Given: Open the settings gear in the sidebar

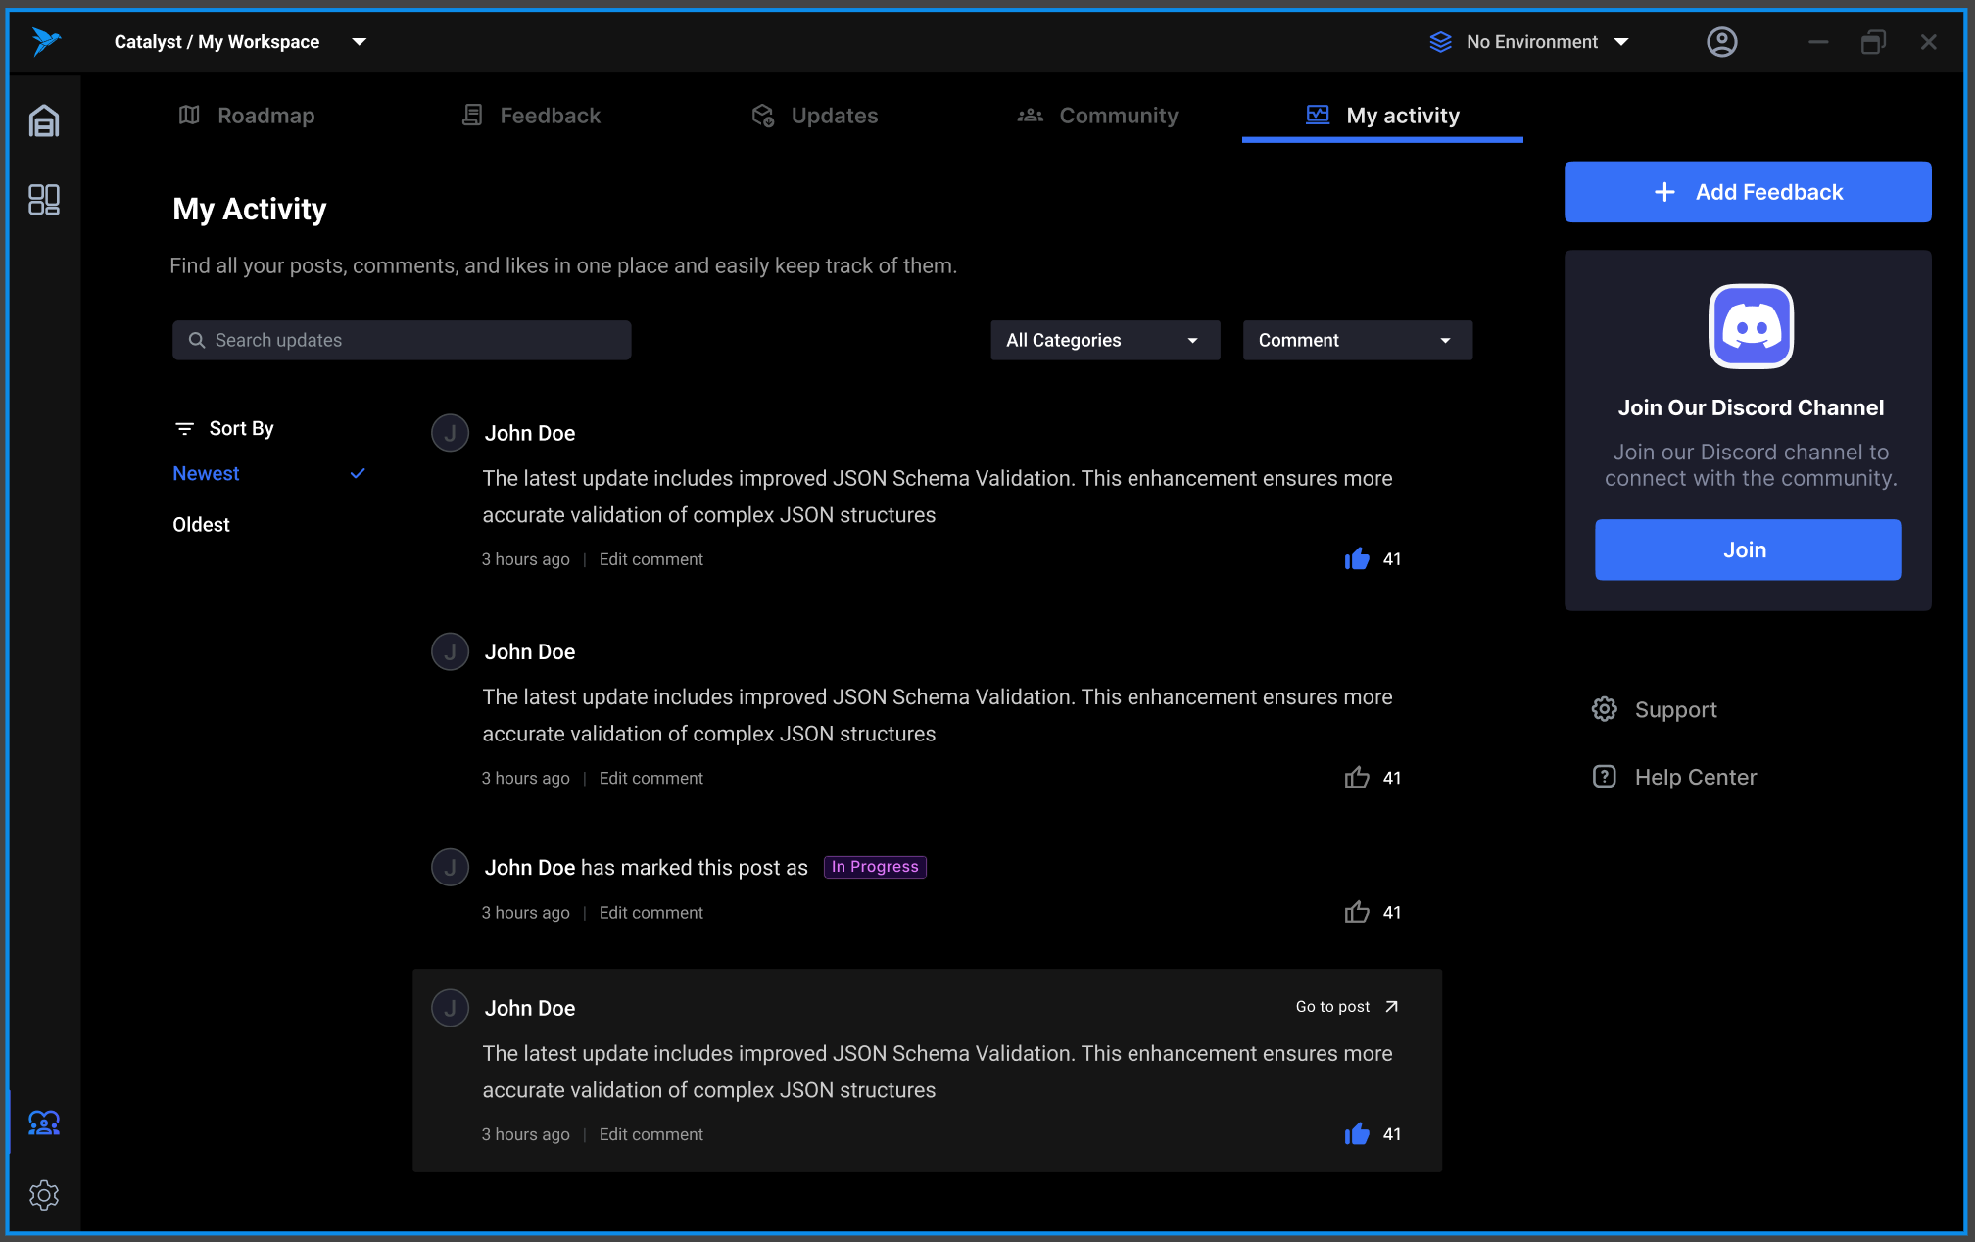Looking at the screenshot, I should [x=44, y=1195].
